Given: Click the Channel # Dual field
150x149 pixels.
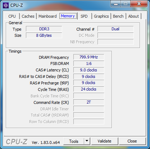Looking at the screenshot, I should click(115, 29).
